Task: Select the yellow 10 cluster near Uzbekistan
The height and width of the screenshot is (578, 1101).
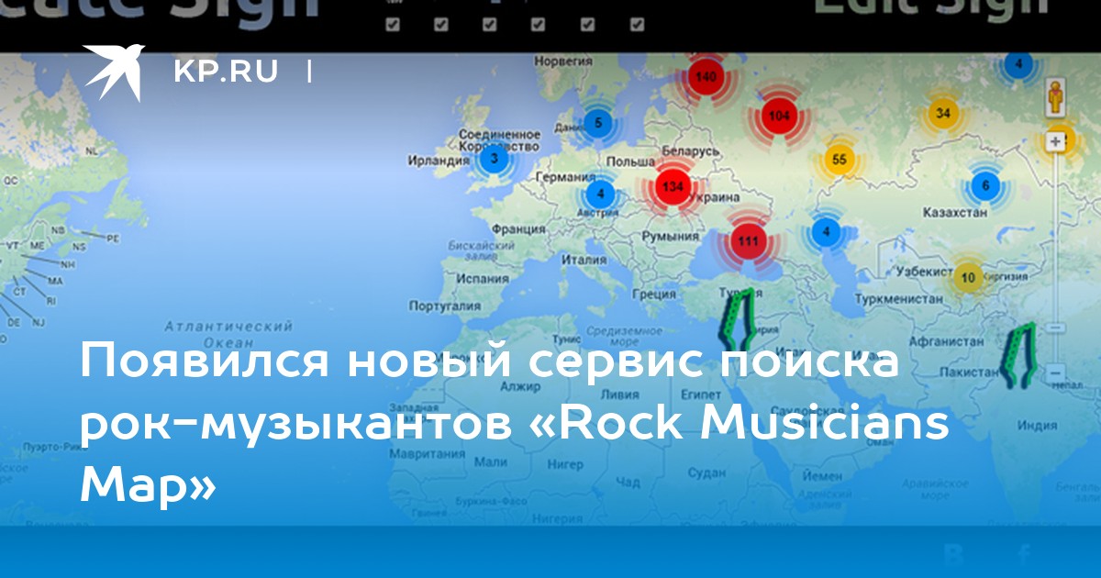Action: pyautogui.click(x=967, y=277)
